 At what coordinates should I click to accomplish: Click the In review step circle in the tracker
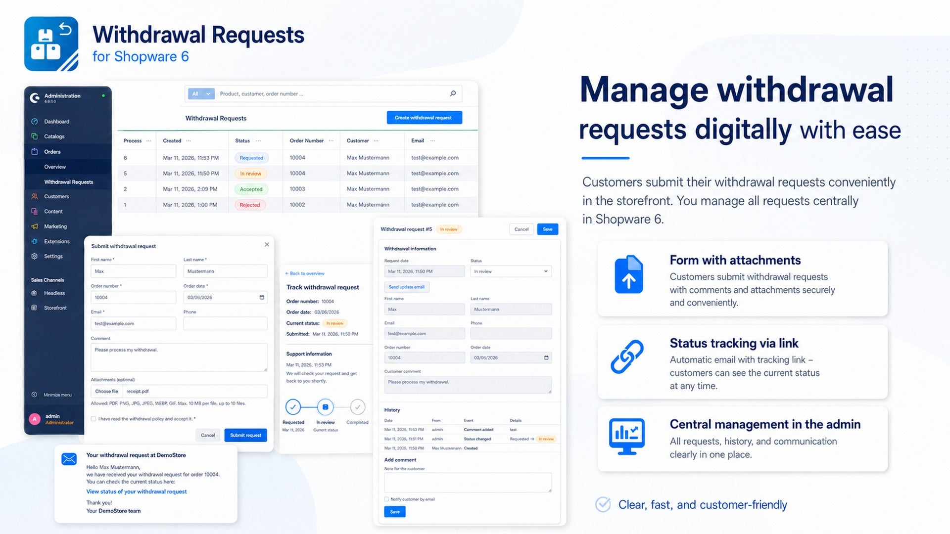click(326, 407)
